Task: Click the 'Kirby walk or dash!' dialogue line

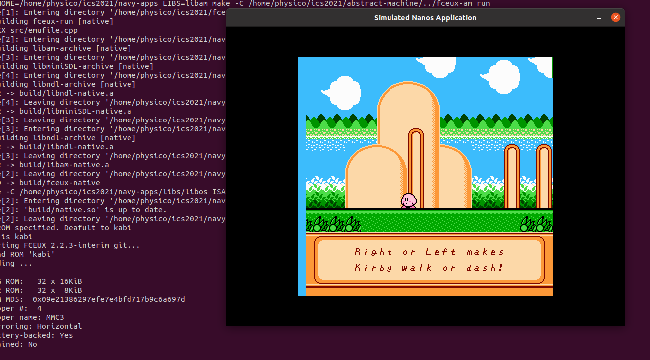Action: click(429, 267)
